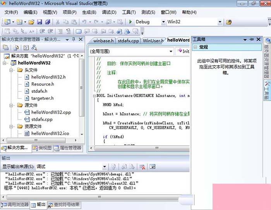Click the Show All Files icon in Solution Explorer
The image size is (271, 210).
(16, 48)
